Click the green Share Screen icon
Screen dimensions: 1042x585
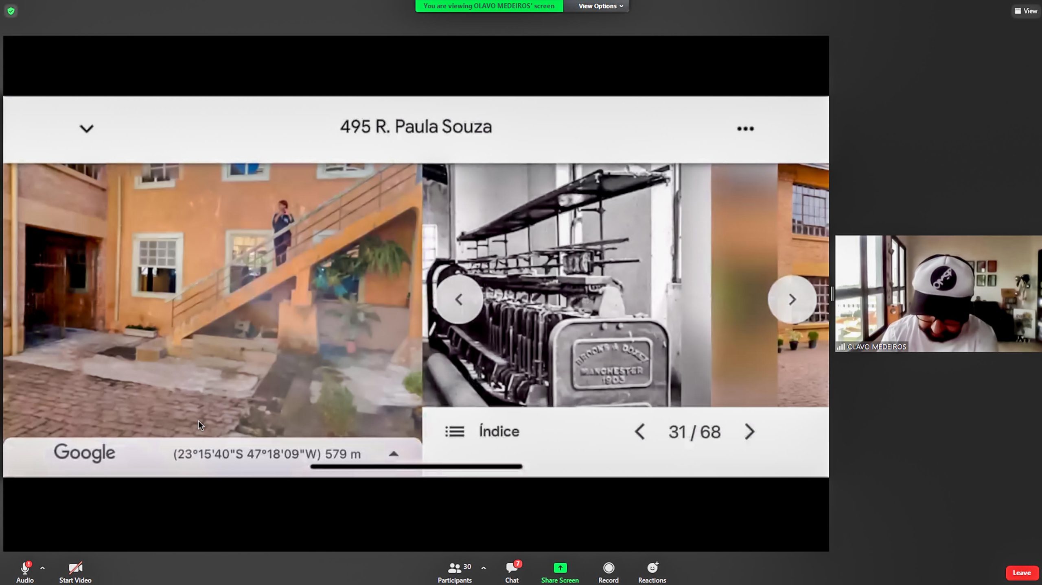pos(560,568)
